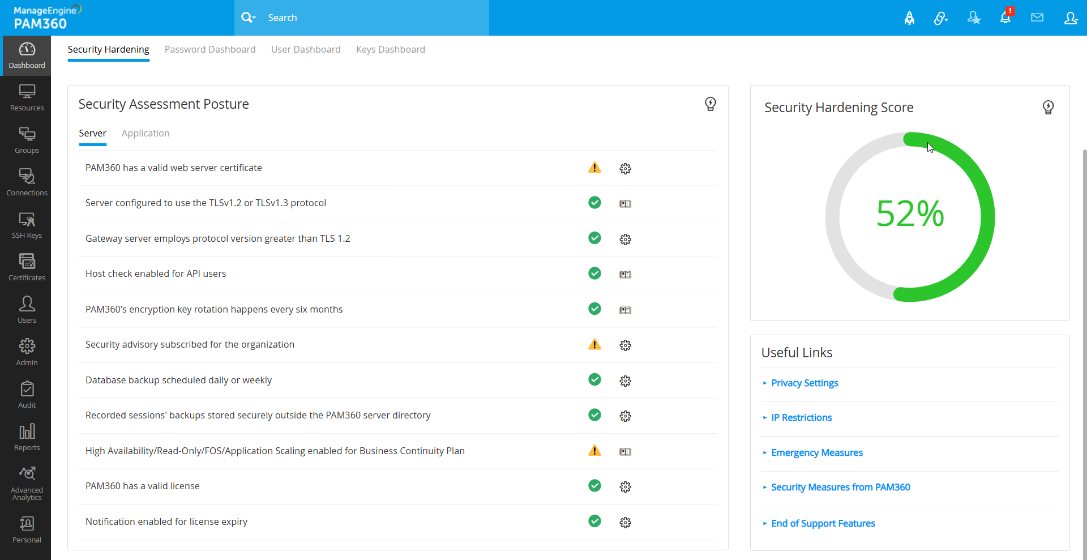Click the warning icon beside valid web server certificate

click(x=594, y=168)
